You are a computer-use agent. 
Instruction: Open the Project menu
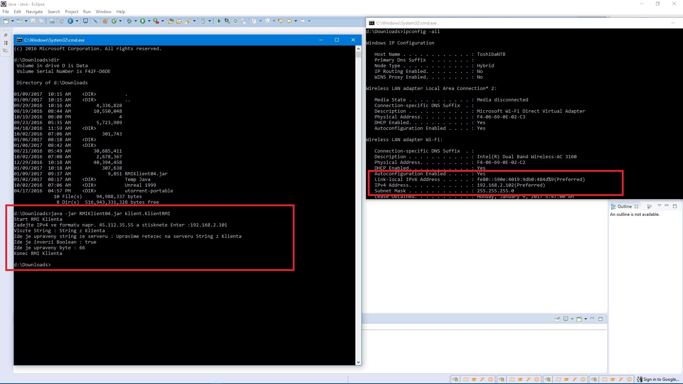(72, 12)
